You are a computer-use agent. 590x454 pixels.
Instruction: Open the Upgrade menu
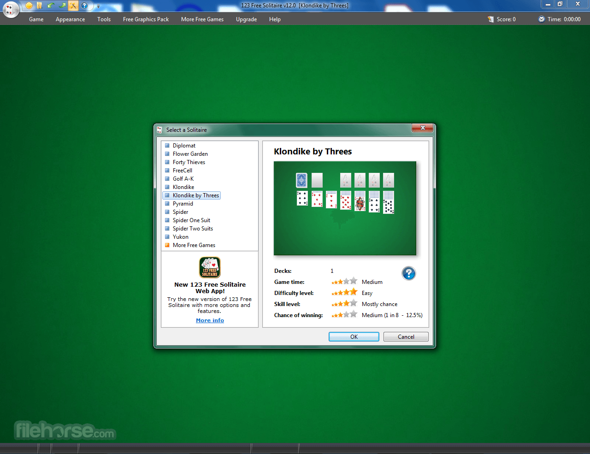coord(247,19)
